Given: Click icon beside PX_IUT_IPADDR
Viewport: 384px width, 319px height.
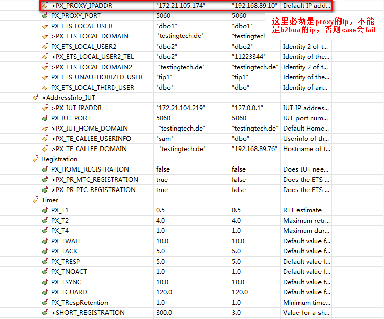Looking at the screenshot, I should tap(45, 108).
